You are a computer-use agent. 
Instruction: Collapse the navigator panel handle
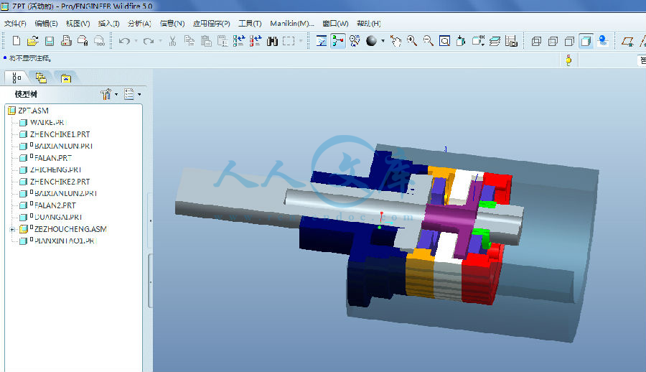pyautogui.click(x=151, y=221)
